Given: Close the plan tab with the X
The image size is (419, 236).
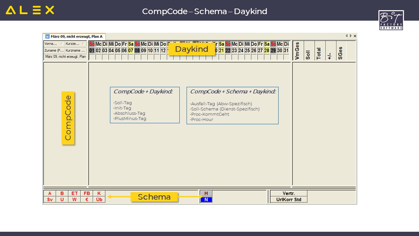Looking at the screenshot, I should tap(355, 36).
